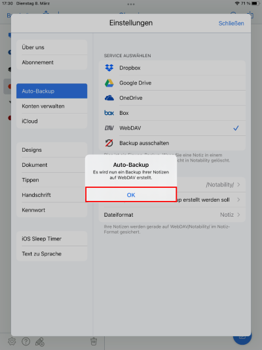Select the OneDrive cloud icon
The height and width of the screenshot is (350, 262).
[x=109, y=98]
